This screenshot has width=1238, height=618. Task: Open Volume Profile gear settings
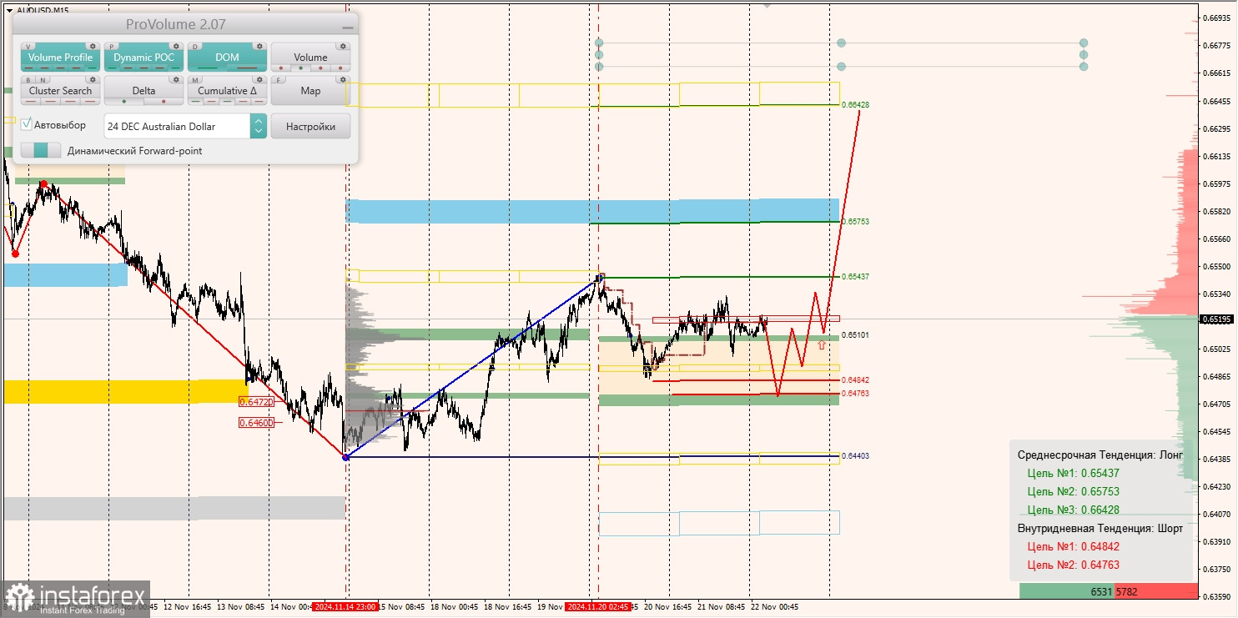[x=93, y=46]
